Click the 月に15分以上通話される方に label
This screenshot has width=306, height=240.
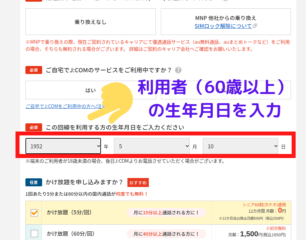pos(166,213)
